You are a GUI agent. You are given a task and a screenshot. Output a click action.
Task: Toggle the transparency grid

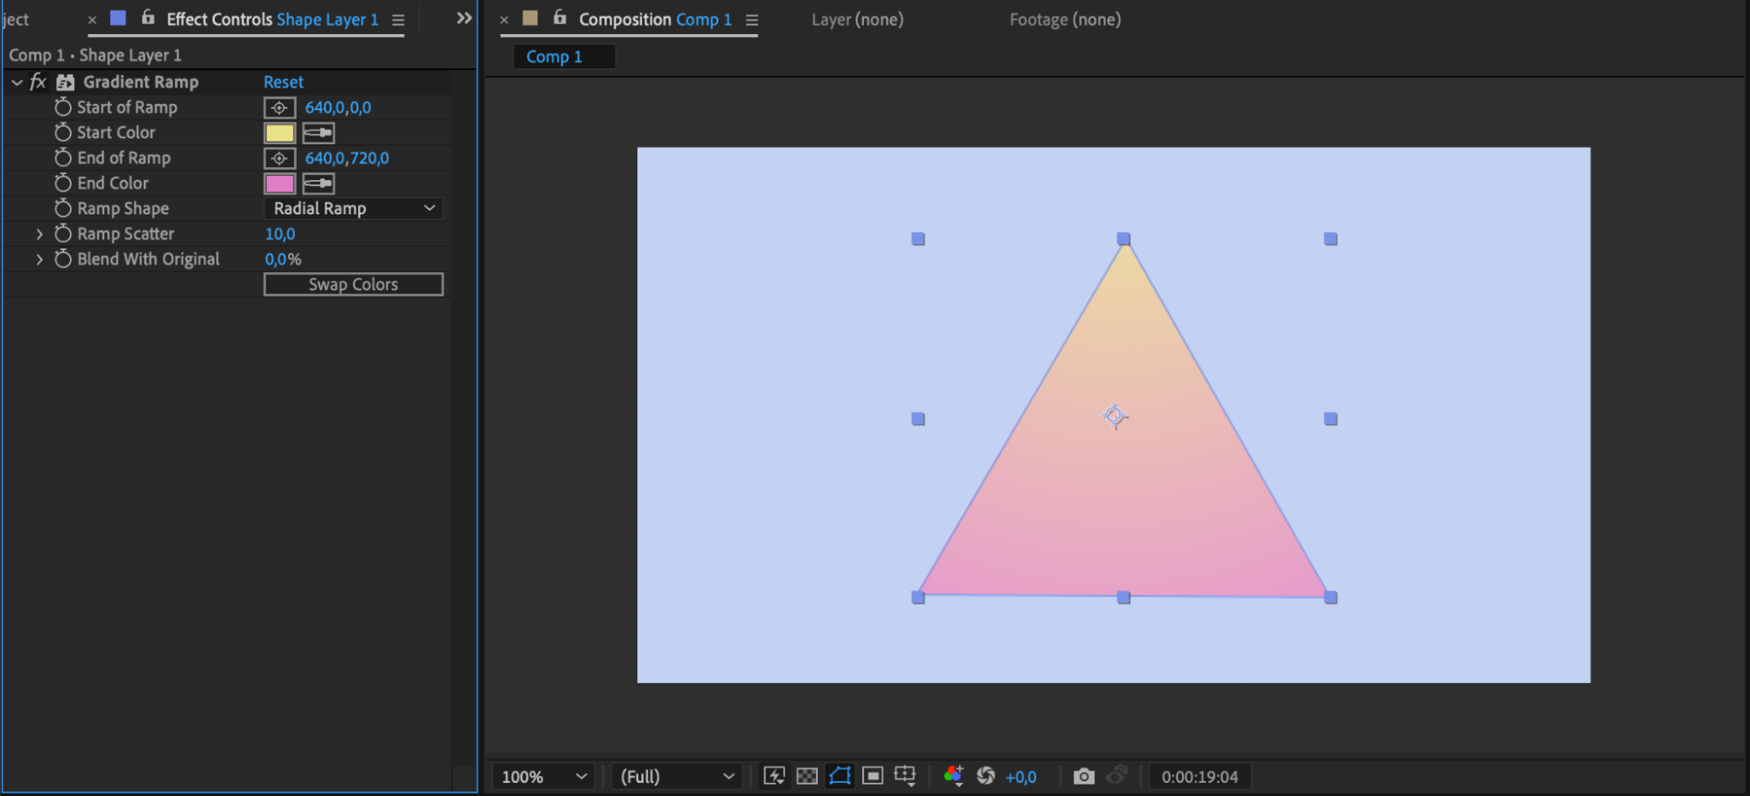click(x=807, y=776)
